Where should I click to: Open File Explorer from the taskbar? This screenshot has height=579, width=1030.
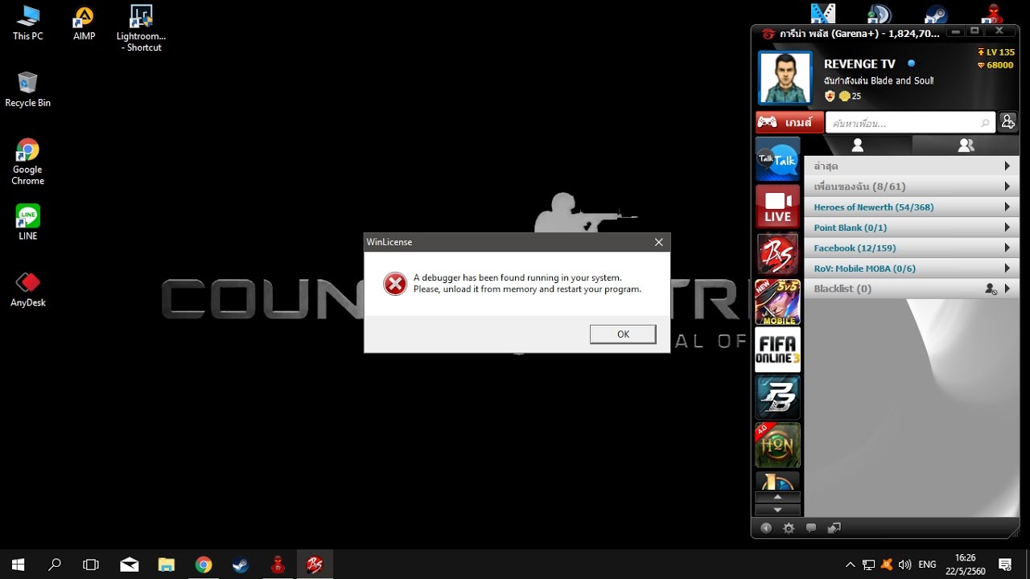(167, 565)
